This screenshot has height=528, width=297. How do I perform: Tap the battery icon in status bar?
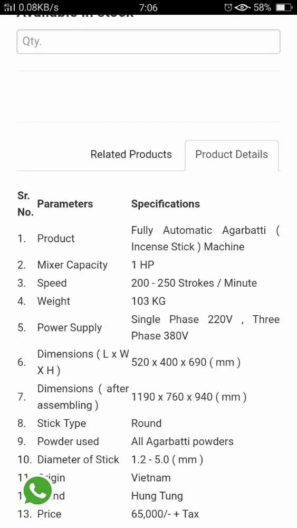(x=284, y=7)
